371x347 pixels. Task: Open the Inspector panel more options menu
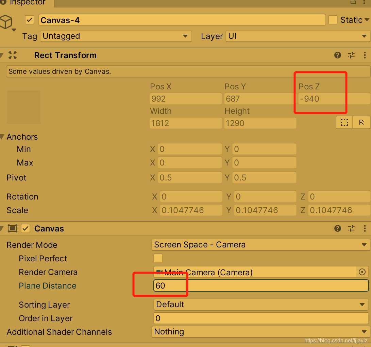click(x=365, y=2)
